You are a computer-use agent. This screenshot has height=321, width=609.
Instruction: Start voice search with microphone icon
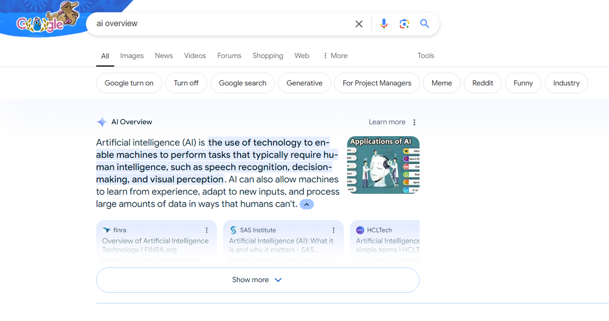point(384,24)
